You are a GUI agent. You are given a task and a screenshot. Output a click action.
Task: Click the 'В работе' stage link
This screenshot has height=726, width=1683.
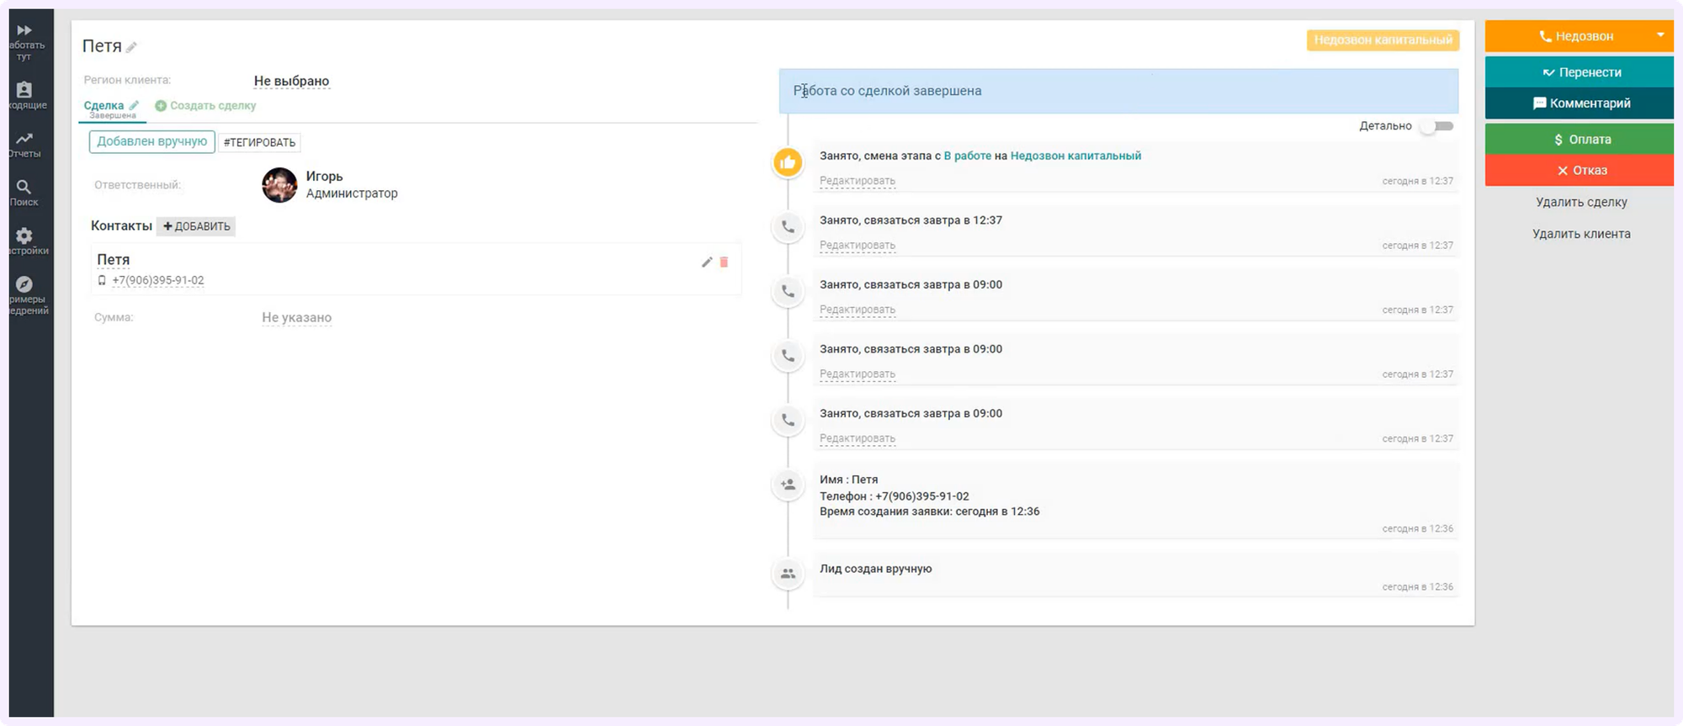(x=968, y=156)
